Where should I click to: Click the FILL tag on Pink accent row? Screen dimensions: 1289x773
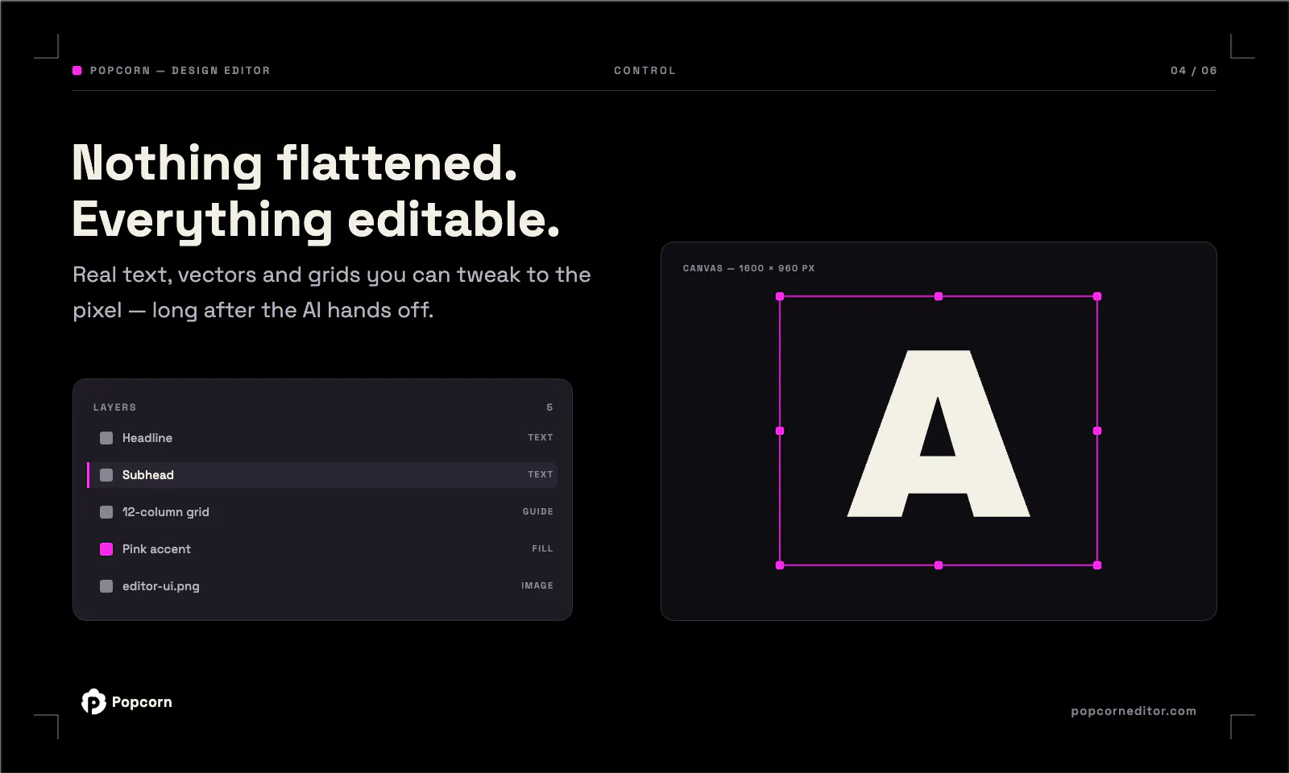click(x=542, y=549)
